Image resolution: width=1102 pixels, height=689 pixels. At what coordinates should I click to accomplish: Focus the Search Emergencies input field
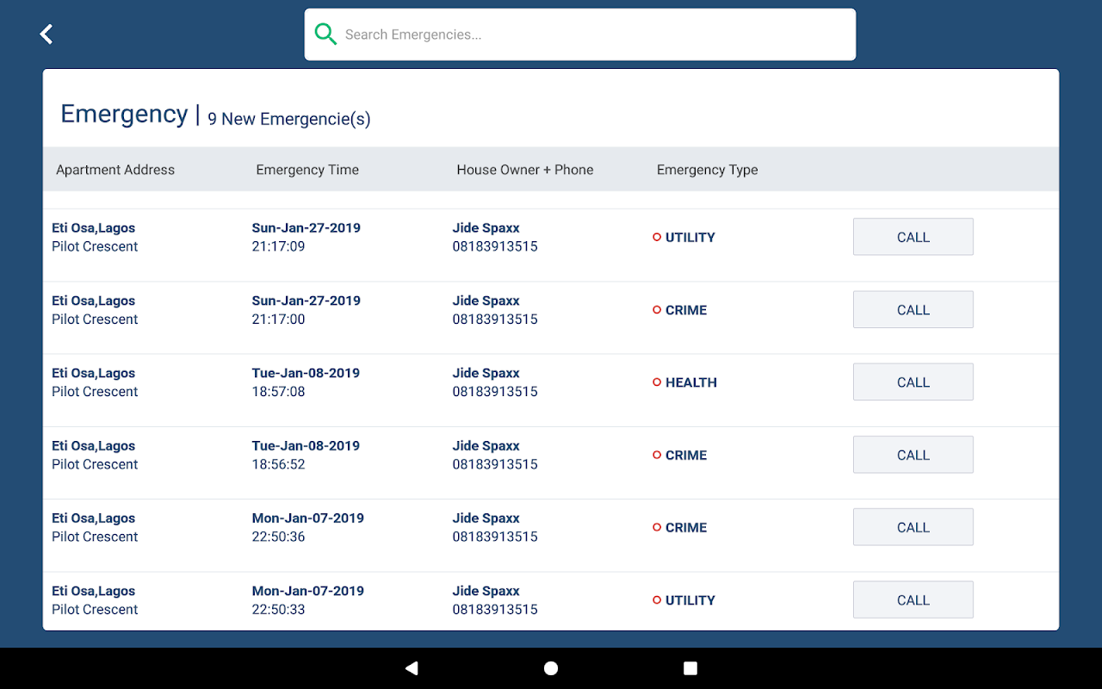tap(580, 34)
